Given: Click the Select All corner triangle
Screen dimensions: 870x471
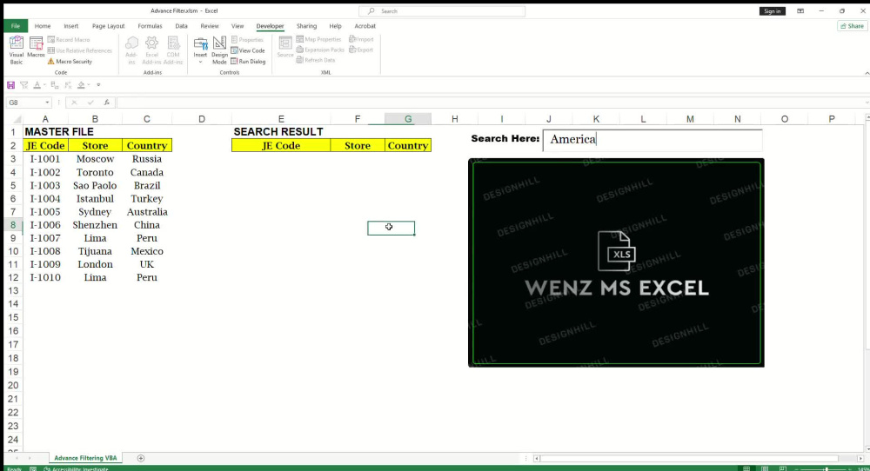Looking at the screenshot, I should click(17, 119).
